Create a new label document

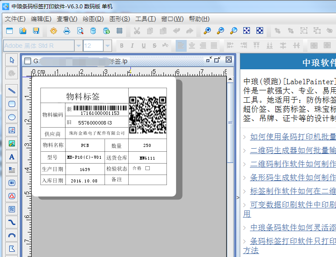(x=9, y=31)
